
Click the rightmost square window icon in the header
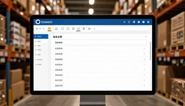pos(148,22)
